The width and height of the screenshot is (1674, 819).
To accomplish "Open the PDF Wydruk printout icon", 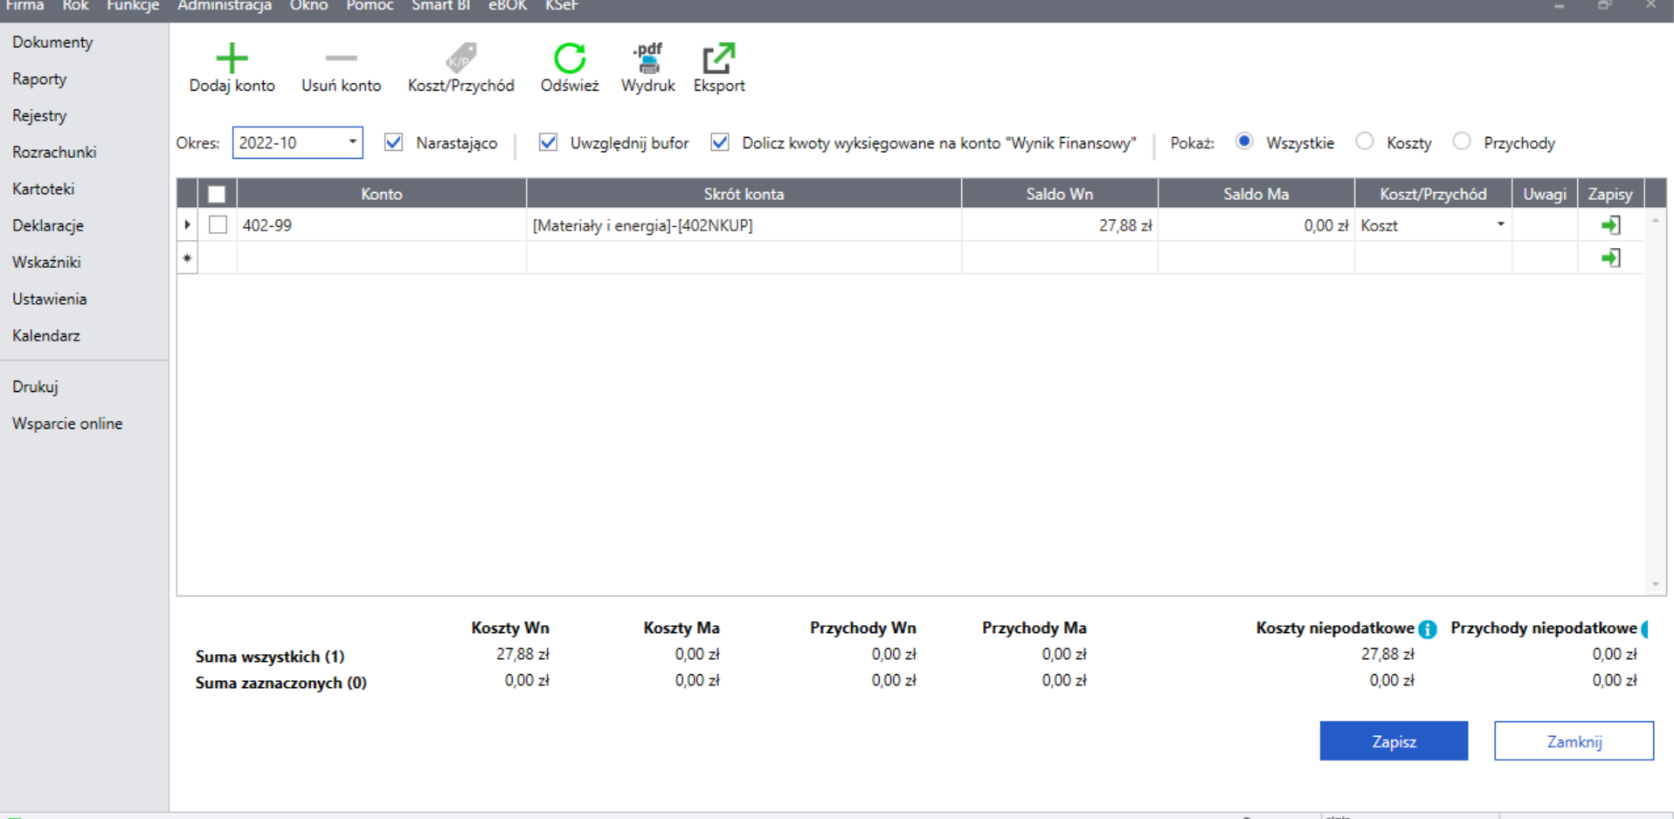I will [x=648, y=58].
